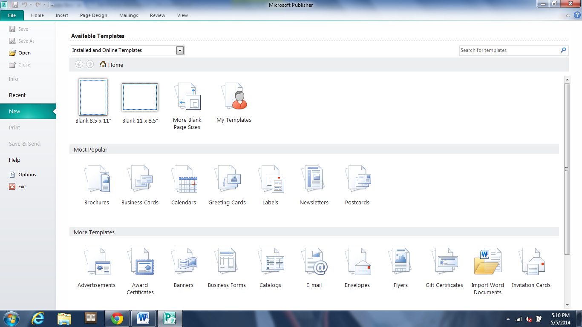Viewport: 582px width, 327px height.
Task: Open the Windows Start menu
Action: pos(11,318)
